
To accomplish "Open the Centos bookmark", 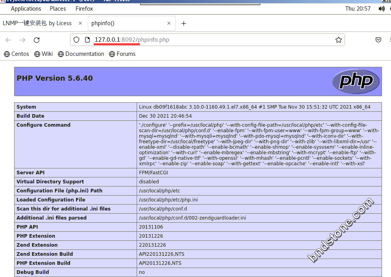I will coord(17,54).
